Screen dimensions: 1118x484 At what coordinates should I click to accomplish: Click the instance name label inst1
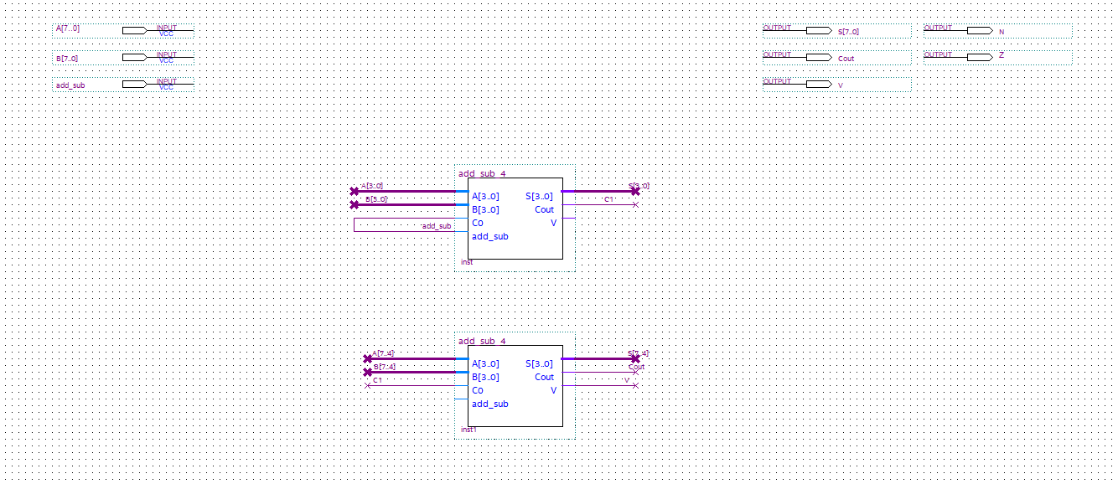pyautogui.click(x=468, y=430)
